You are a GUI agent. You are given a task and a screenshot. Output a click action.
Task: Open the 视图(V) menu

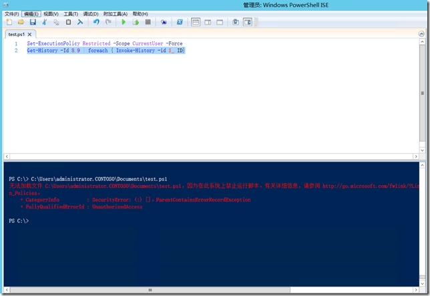pyautogui.click(x=51, y=14)
